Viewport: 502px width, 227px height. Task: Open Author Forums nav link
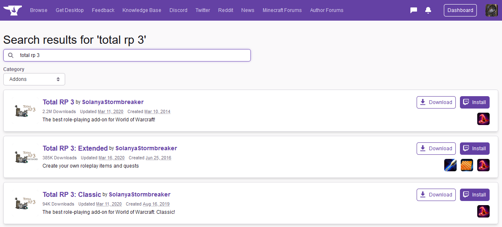[x=327, y=10]
